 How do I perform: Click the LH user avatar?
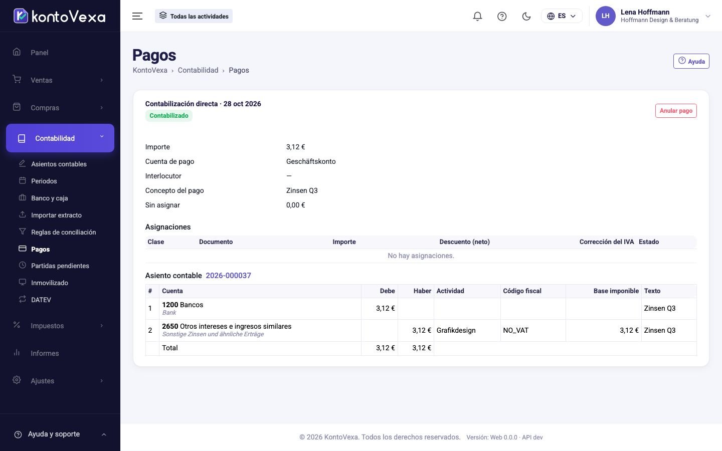tap(605, 16)
